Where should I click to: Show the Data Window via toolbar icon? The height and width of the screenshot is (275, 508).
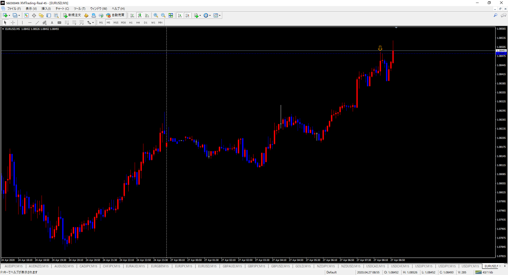(x=34, y=15)
